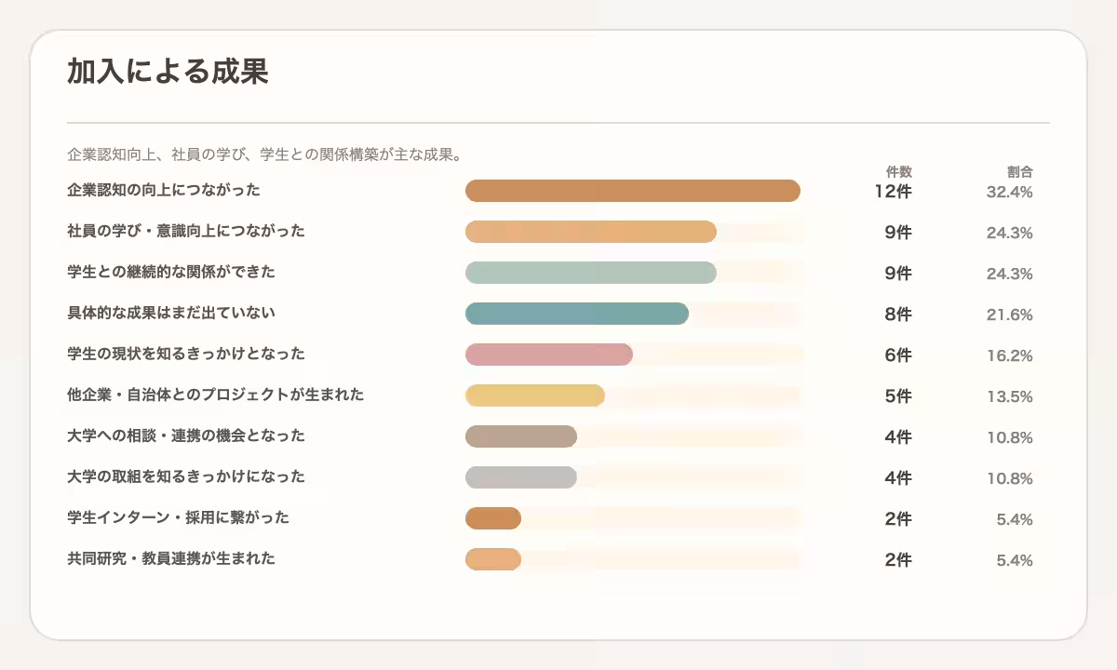Click 24.3% in the 社員の学び row

pos(1010,234)
